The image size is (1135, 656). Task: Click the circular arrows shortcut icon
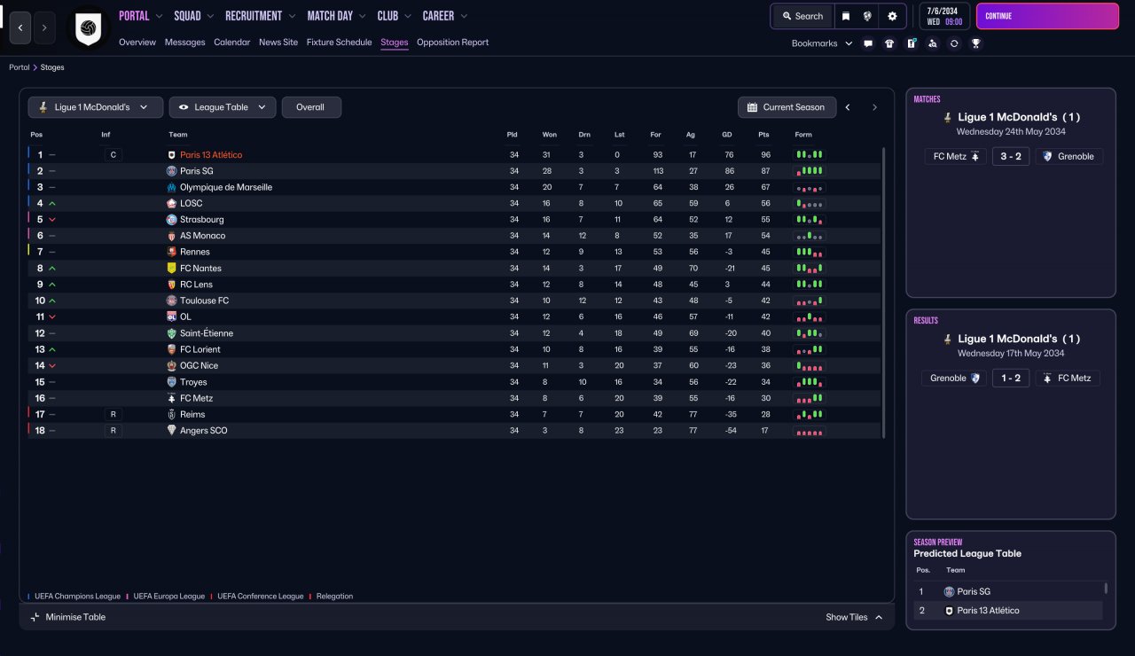click(954, 43)
